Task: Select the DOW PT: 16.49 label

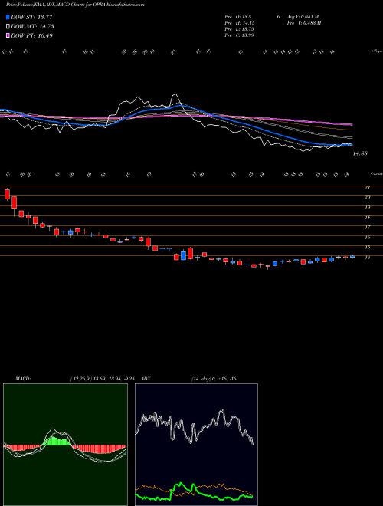Action: tap(31, 36)
